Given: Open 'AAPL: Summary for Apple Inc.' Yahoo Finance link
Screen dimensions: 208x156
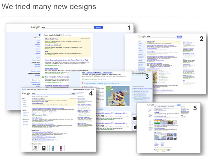Looking at the screenshot, I should click(97, 73).
